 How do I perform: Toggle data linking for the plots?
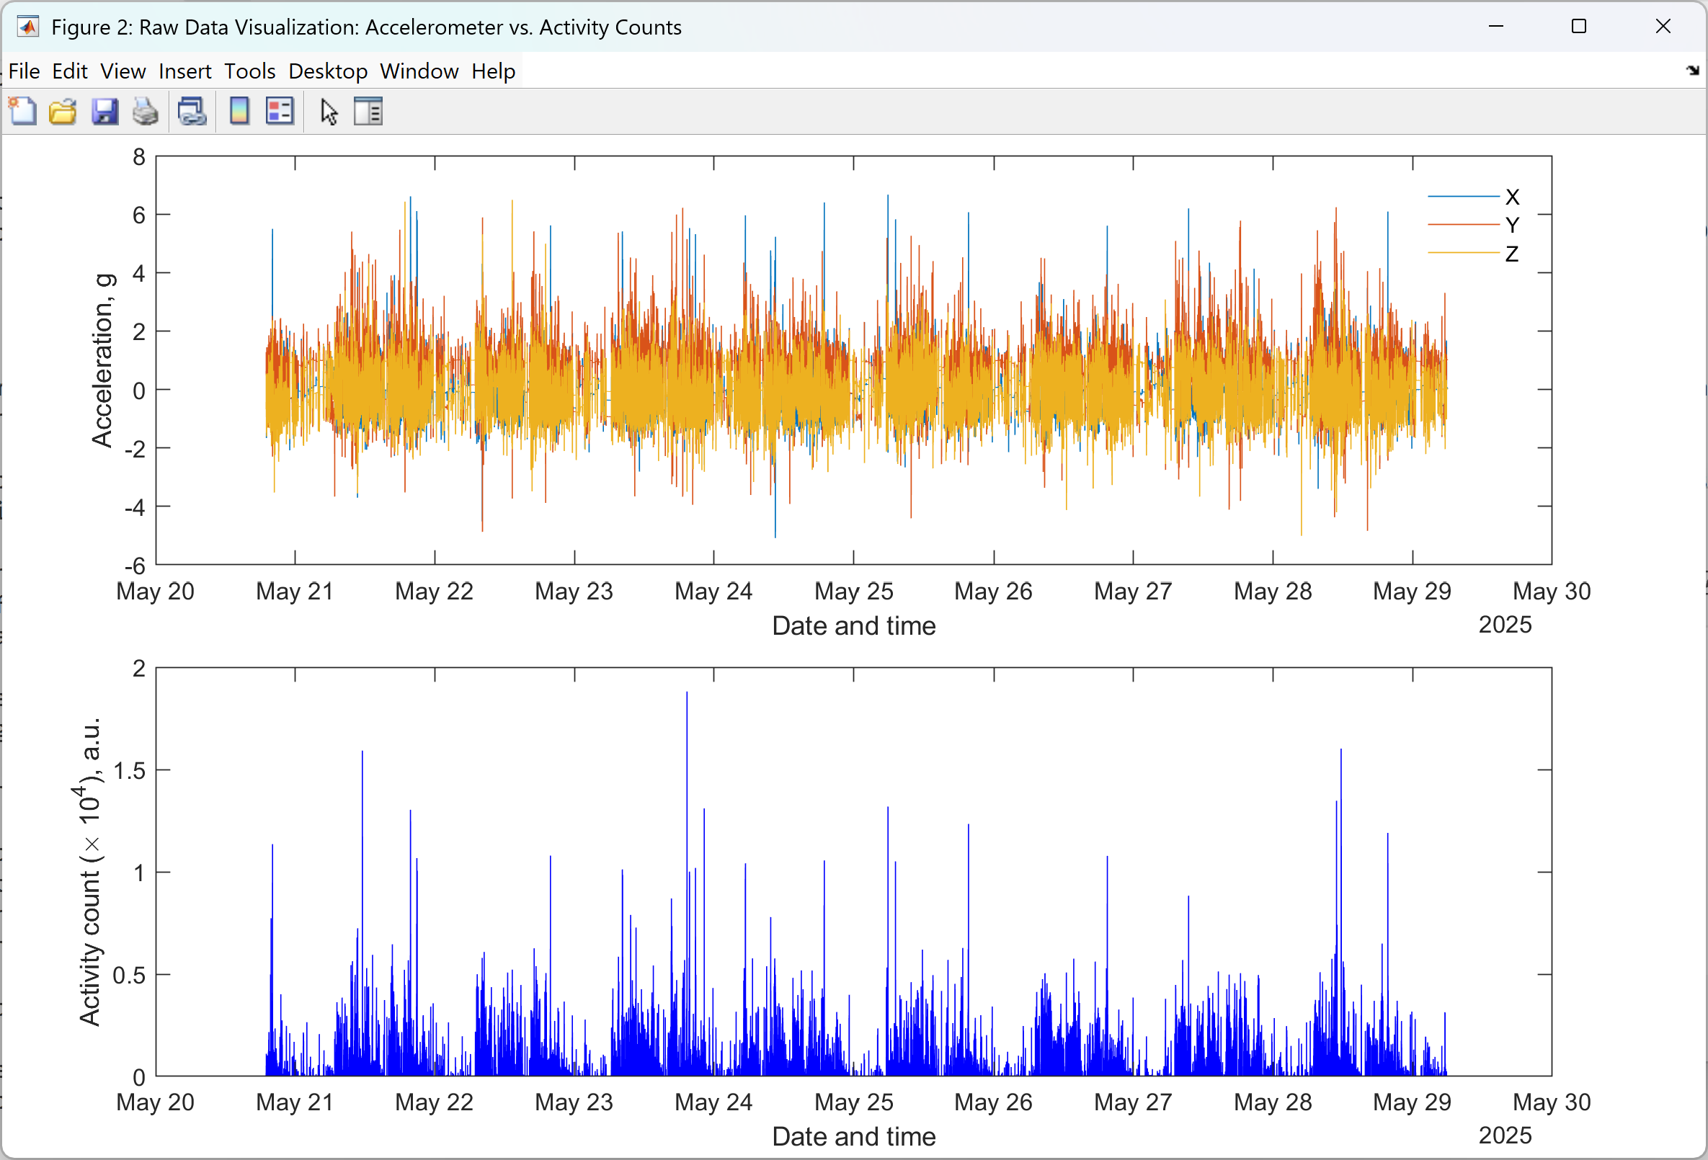(192, 111)
